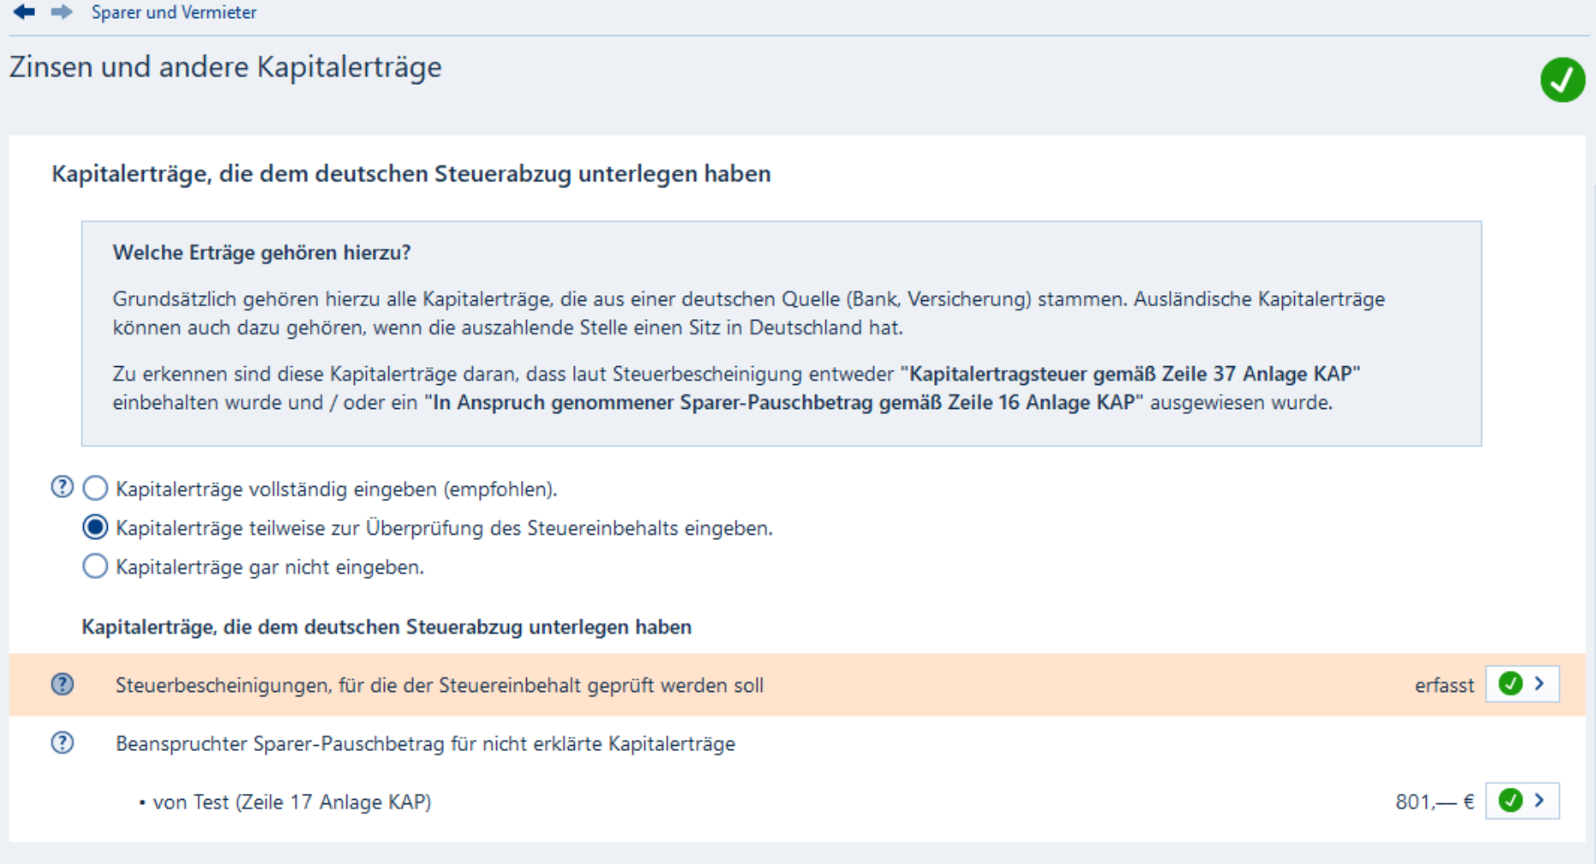
Task: Open help for the Steuerbescheinigungen row
Action: [62, 684]
